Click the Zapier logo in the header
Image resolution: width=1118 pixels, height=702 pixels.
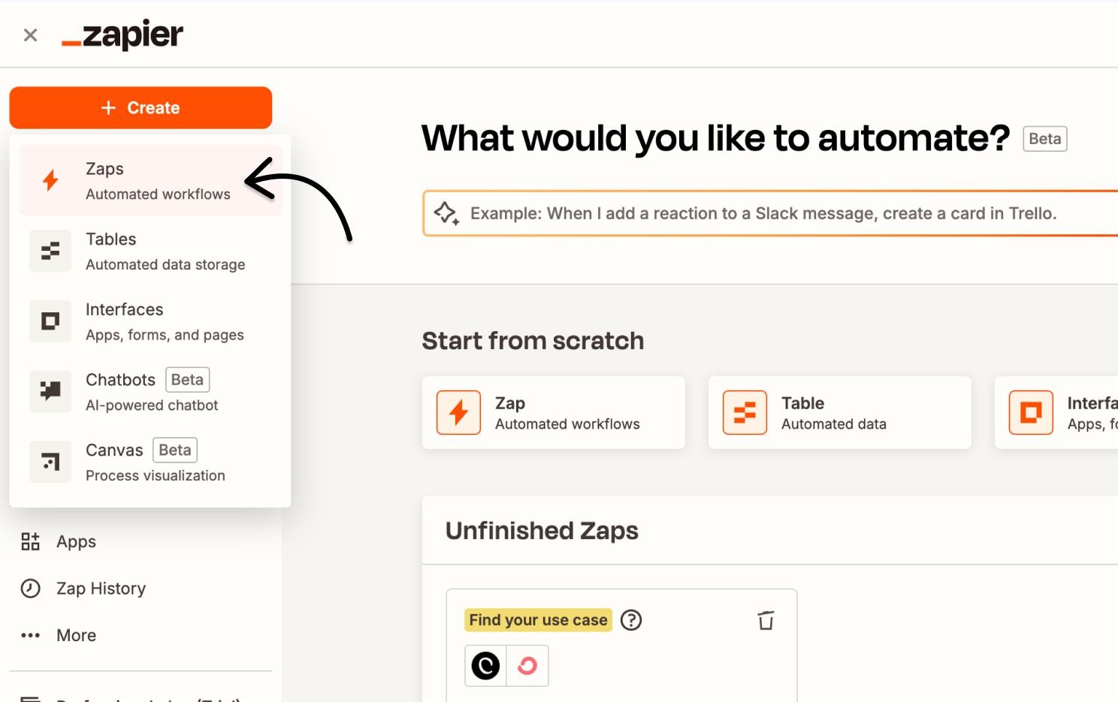coord(122,35)
